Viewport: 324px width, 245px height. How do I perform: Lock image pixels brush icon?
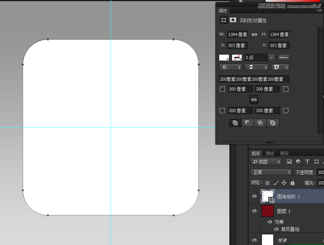(276, 183)
